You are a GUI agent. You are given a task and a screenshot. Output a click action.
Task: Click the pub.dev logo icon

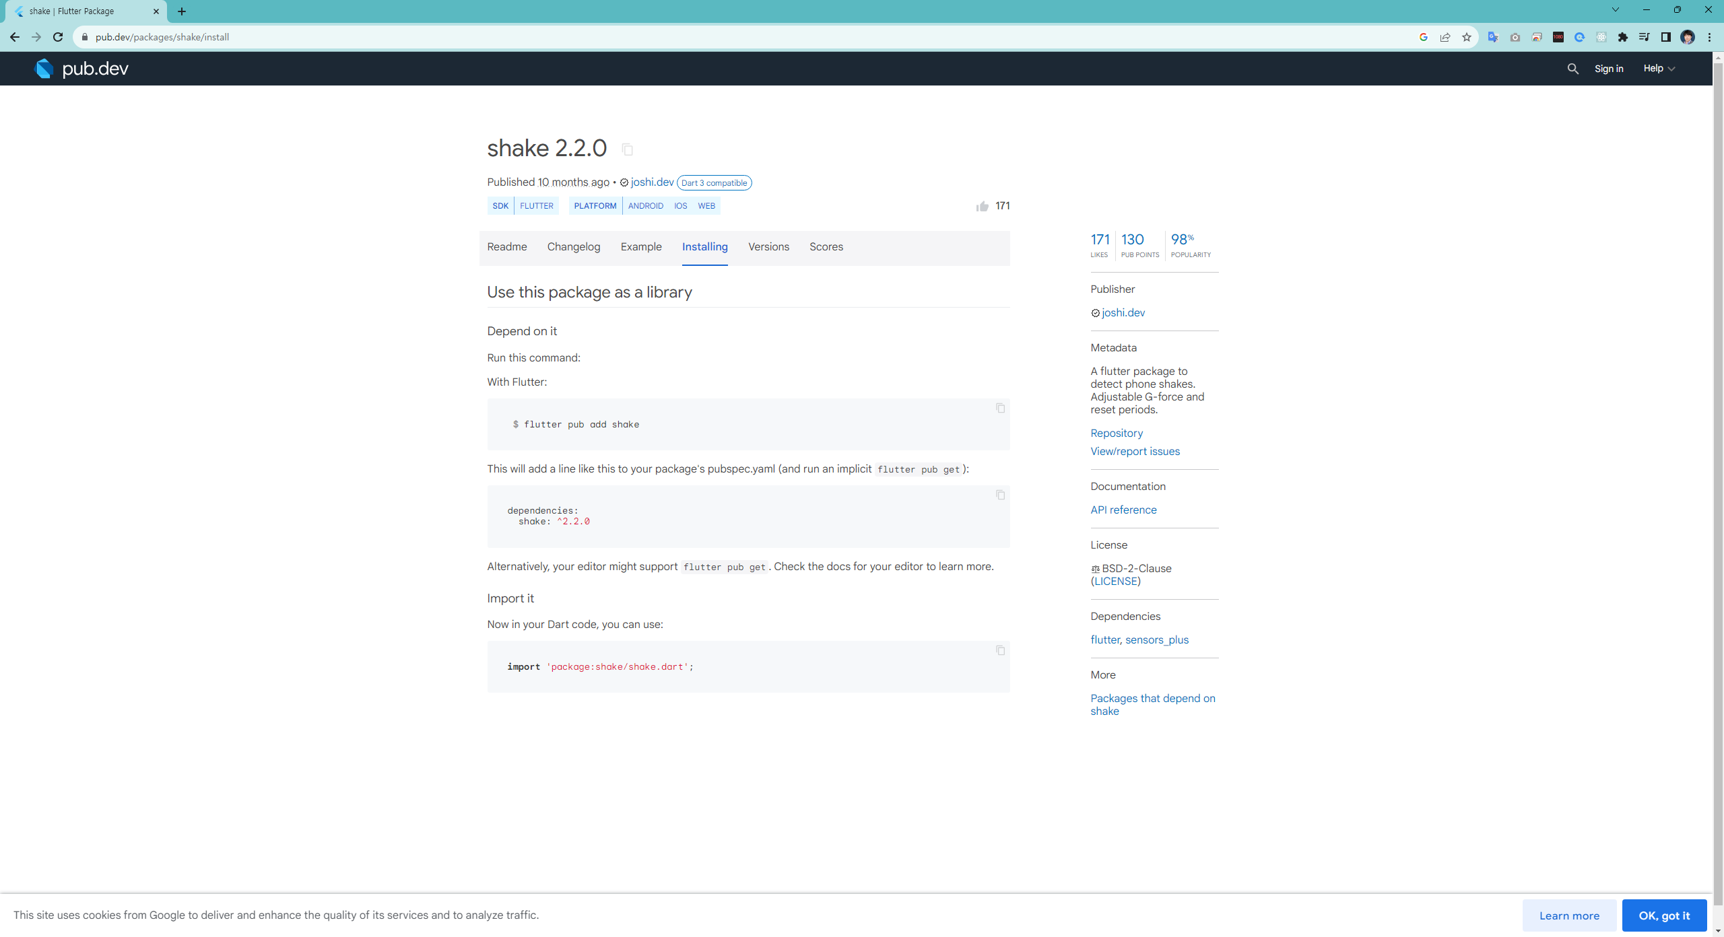pyautogui.click(x=44, y=69)
